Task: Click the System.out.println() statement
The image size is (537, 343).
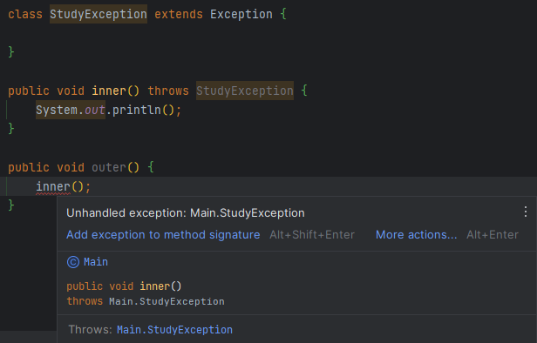Action: [x=108, y=110]
